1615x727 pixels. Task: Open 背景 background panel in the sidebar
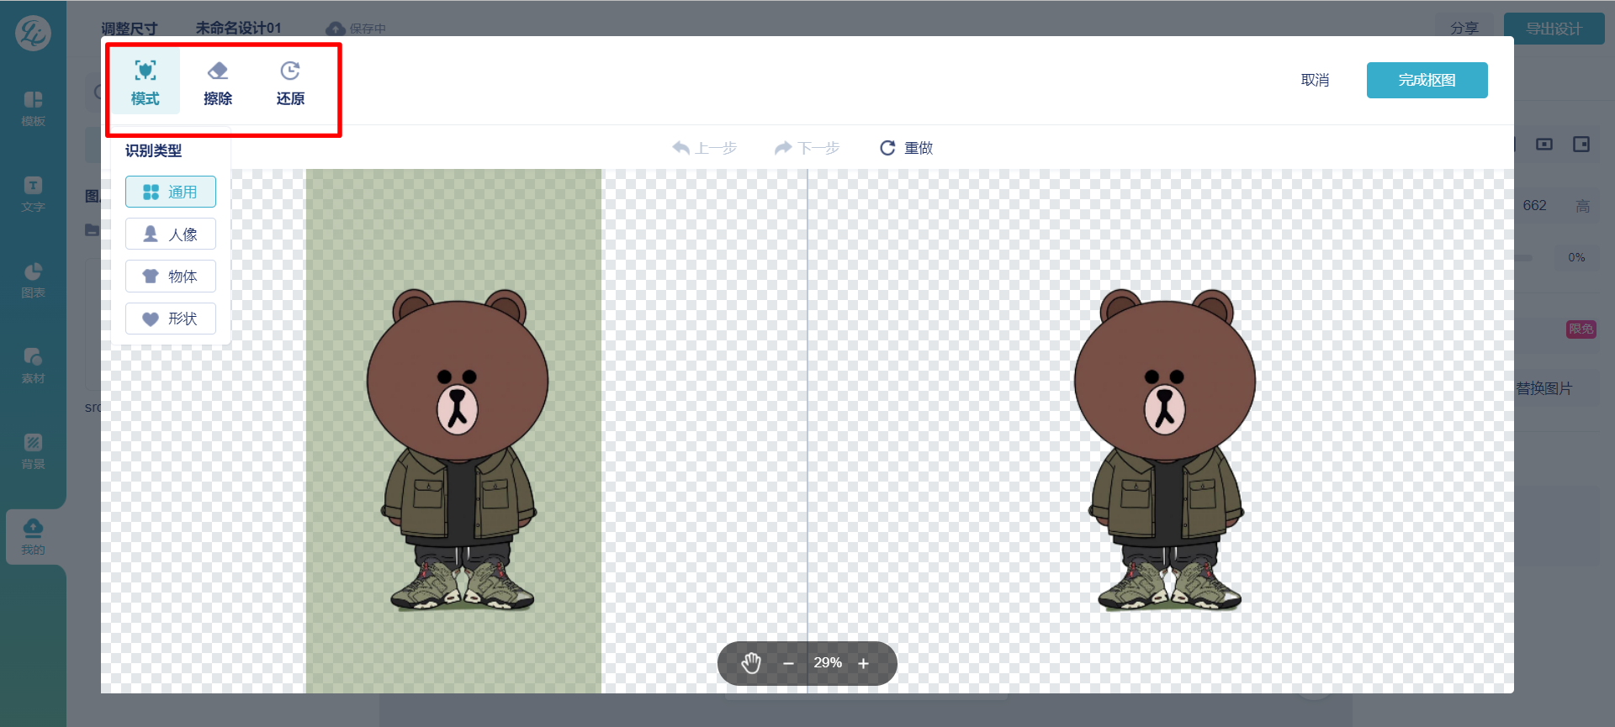click(33, 451)
